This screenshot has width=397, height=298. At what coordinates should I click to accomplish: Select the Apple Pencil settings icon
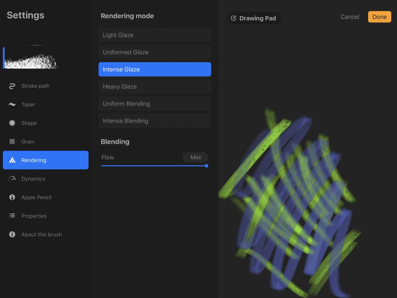pyautogui.click(x=12, y=197)
